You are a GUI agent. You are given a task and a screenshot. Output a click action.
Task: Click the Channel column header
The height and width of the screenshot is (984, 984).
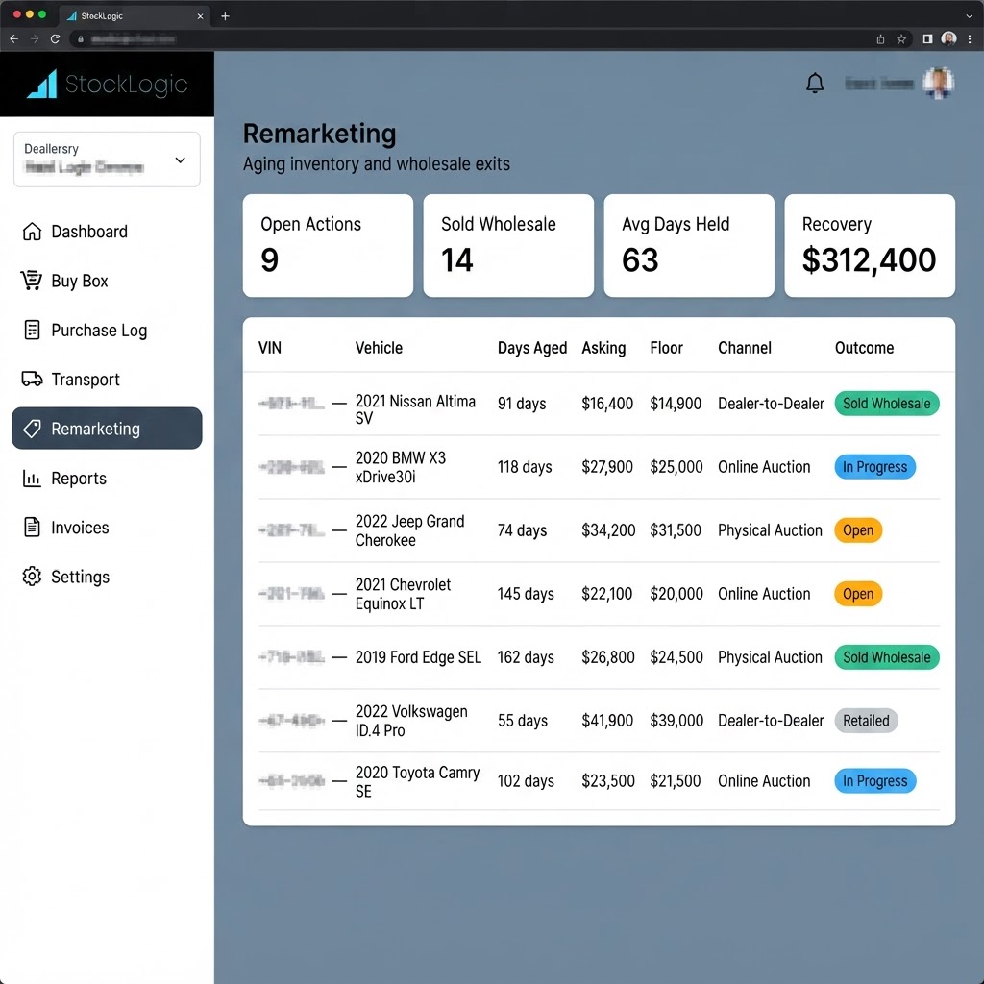[745, 348]
